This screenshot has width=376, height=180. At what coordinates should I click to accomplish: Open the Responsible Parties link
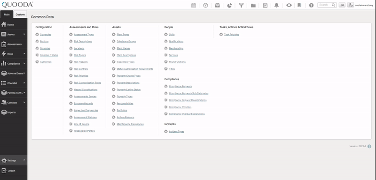84,131
